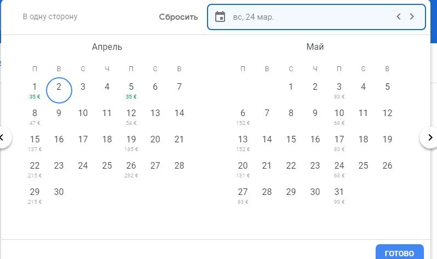
Task: Pick April 26 costing 282 €
Action: (x=131, y=168)
